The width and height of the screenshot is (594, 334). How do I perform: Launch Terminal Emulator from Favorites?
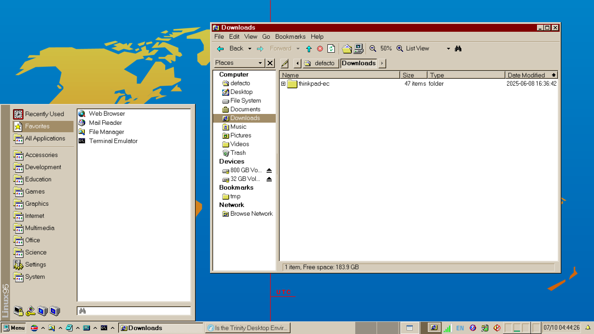(x=113, y=141)
